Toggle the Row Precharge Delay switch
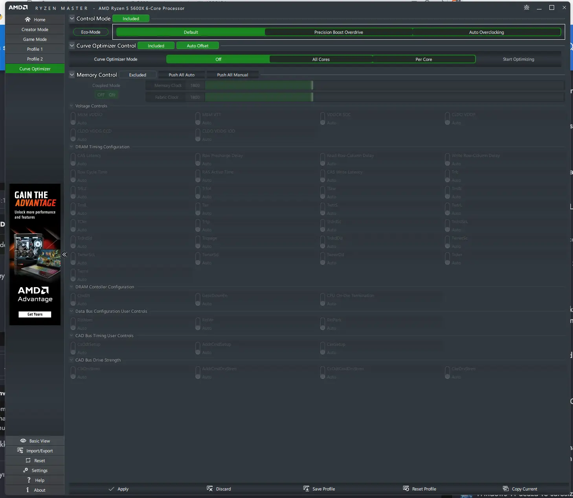Image resolution: width=573 pixels, height=498 pixels. point(198,159)
